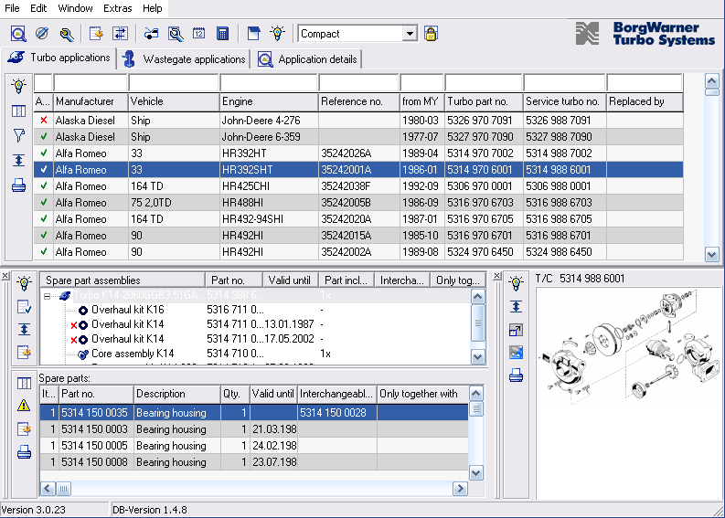Click the double magnifier toolbar icon
The width and height of the screenshot is (725, 518).
click(176, 34)
